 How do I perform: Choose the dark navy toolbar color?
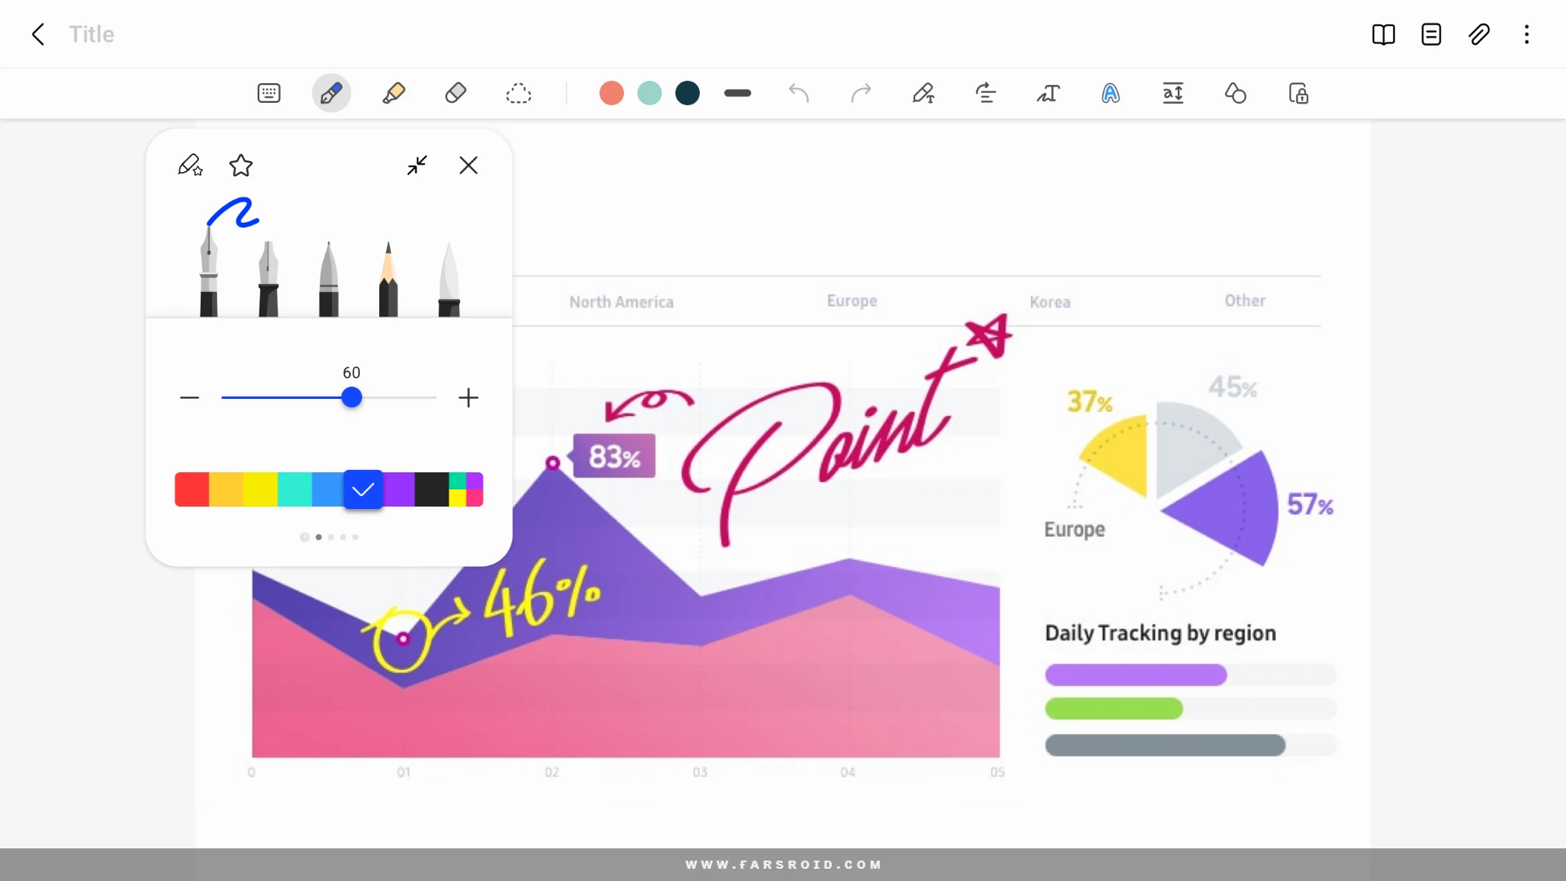688,93
